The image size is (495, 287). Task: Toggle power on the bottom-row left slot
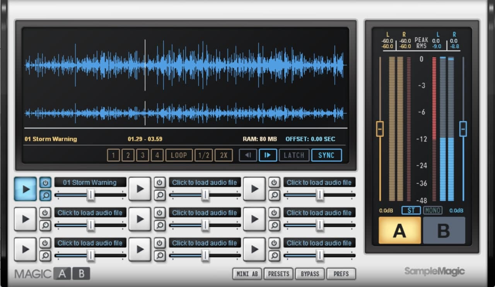[x=45, y=243]
